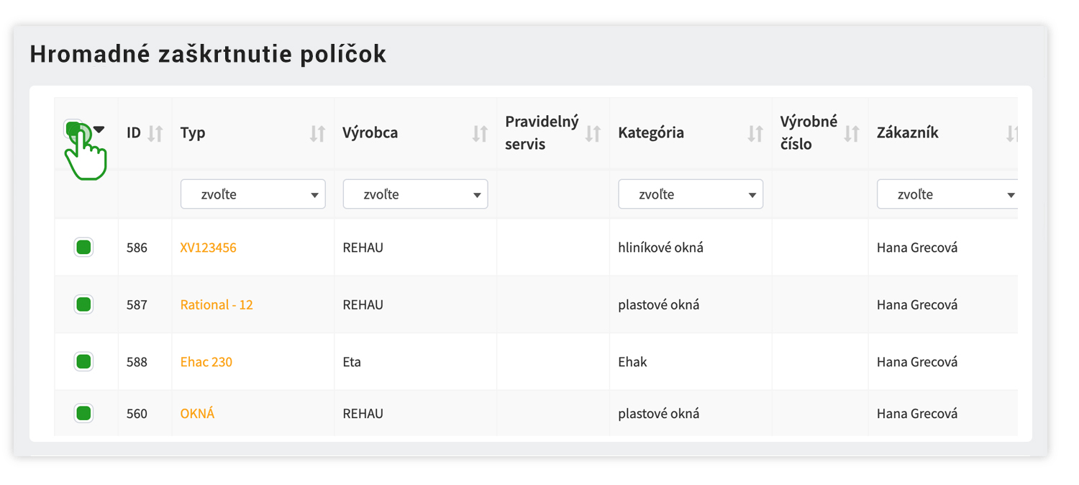
Task: Sort Kategória column with arrows icon
Action: pyautogui.click(x=755, y=133)
